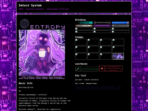Click the Kin list heading

[81, 76]
